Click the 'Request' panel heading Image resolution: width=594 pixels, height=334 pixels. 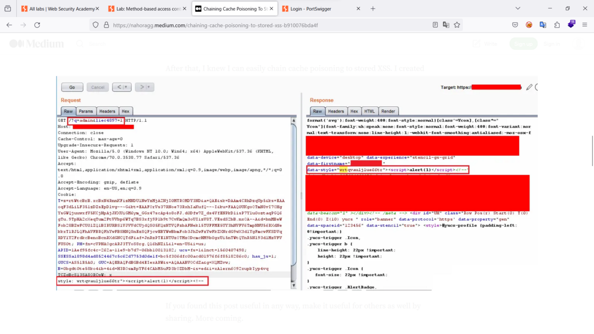(x=71, y=100)
